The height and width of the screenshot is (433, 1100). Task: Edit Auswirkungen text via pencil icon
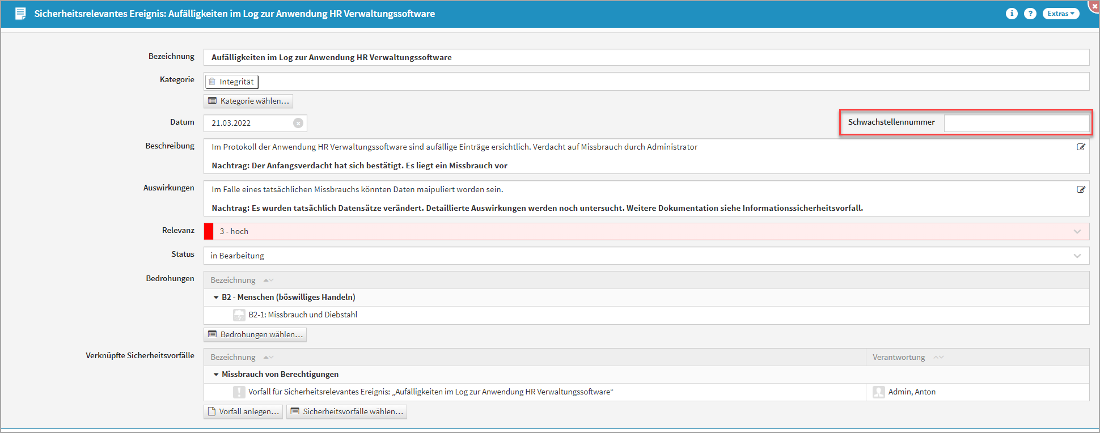click(x=1081, y=189)
